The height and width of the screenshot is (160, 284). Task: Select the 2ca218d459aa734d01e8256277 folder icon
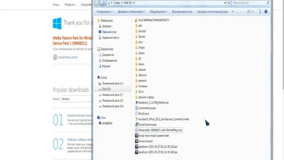(x=136, y=20)
